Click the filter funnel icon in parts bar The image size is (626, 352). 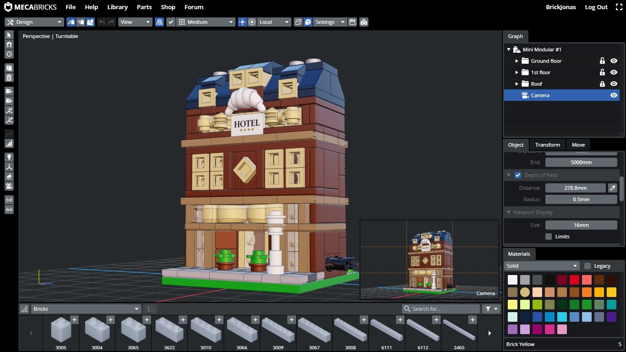(491, 309)
